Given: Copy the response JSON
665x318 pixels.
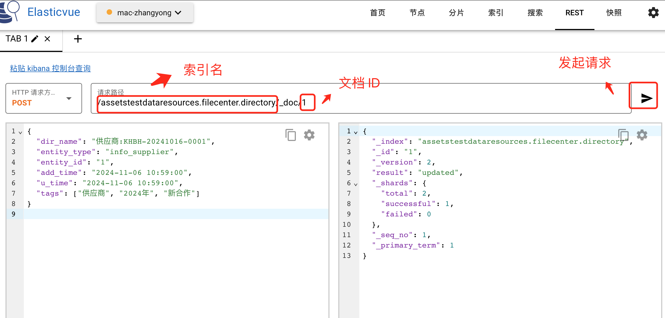Looking at the screenshot, I should (x=623, y=134).
